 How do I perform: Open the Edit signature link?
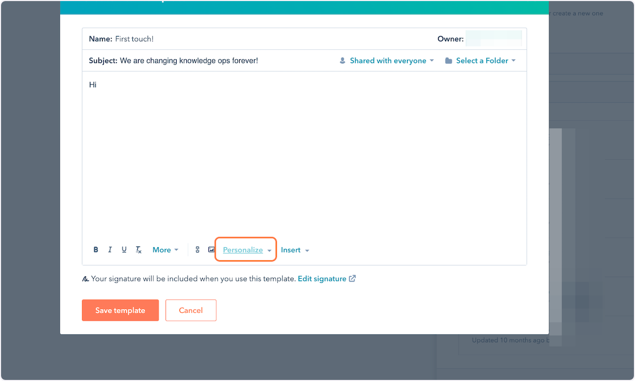pyautogui.click(x=326, y=278)
